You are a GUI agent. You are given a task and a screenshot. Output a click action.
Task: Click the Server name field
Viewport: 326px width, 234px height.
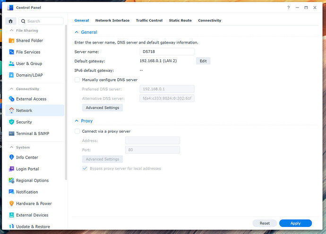coord(167,52)
